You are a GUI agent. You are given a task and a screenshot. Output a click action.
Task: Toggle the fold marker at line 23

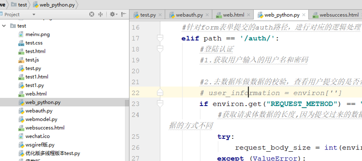point(160,104)
